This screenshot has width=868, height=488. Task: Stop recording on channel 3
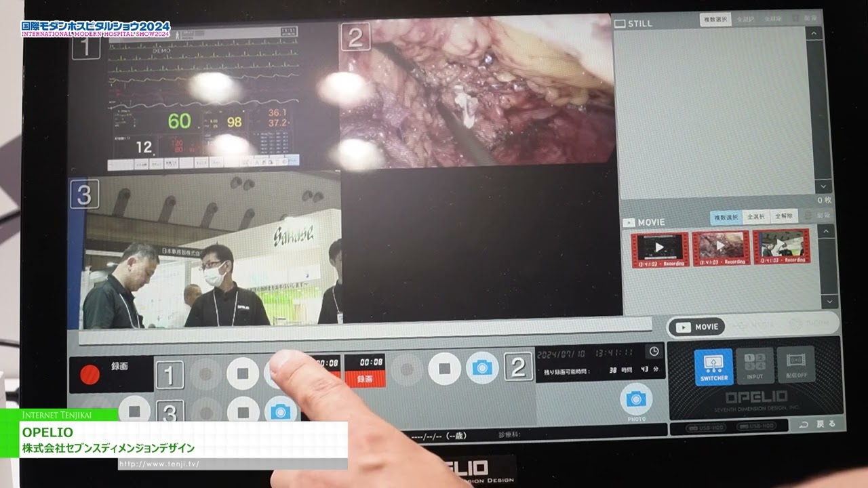pos(242,411)
